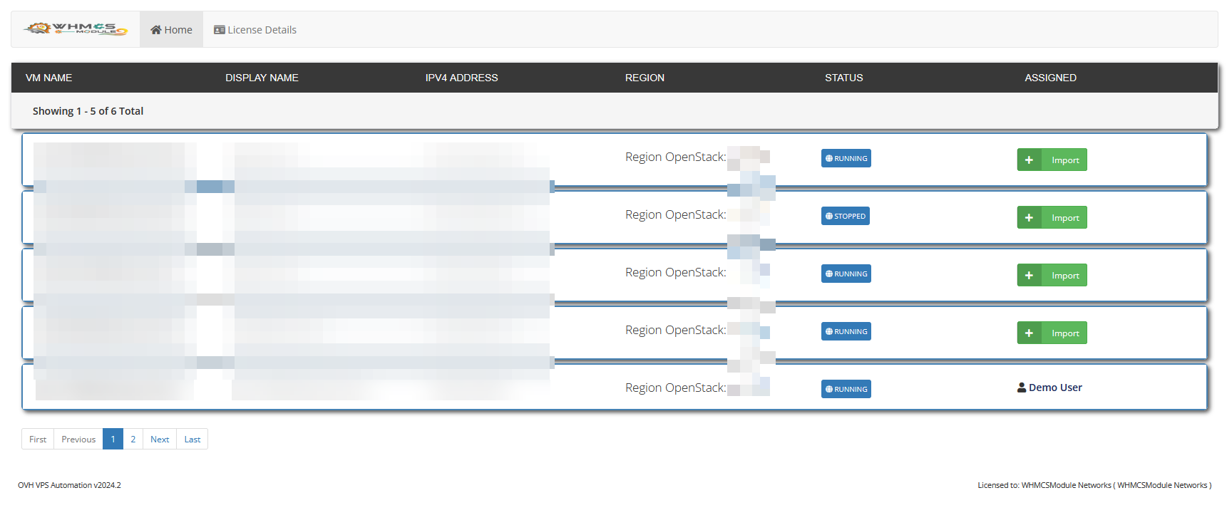Jump to the Last page
This screenshot has height=525, width=1227.
[192, 439]
